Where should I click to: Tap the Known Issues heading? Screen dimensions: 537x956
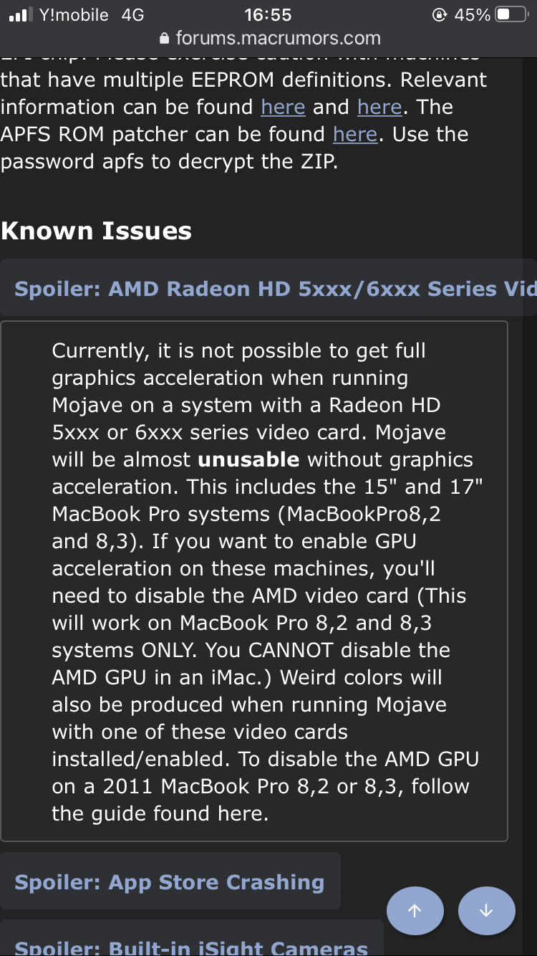97,231
